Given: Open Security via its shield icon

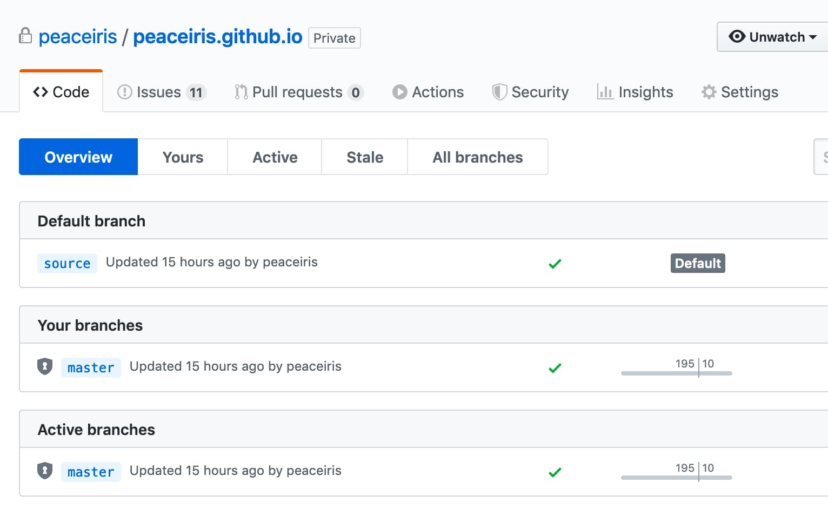Looking at the screenshot, I should tap(499, 92).
